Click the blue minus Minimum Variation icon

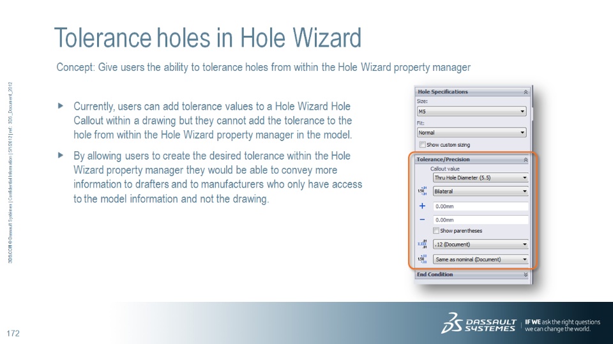[422, 220]
